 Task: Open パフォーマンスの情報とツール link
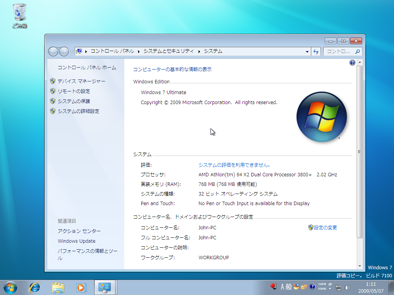pos(87,254)
